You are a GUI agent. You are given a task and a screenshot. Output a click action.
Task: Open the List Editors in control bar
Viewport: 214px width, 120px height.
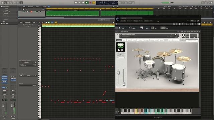203,3
